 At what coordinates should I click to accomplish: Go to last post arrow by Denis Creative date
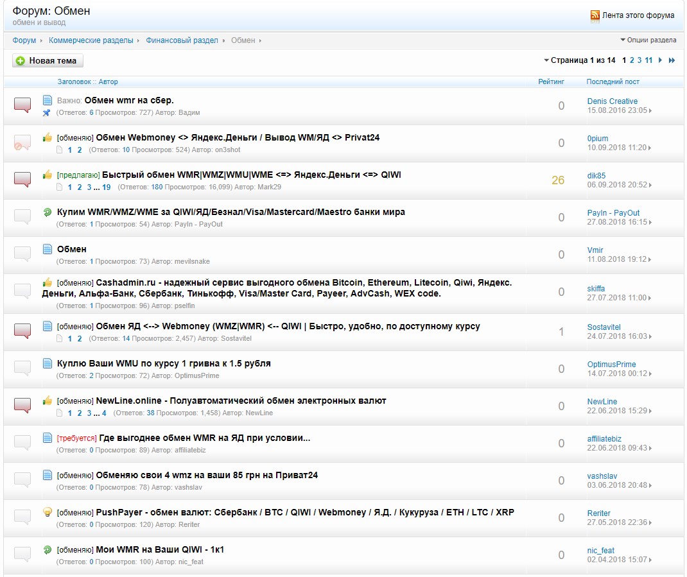tap(650, 111)
